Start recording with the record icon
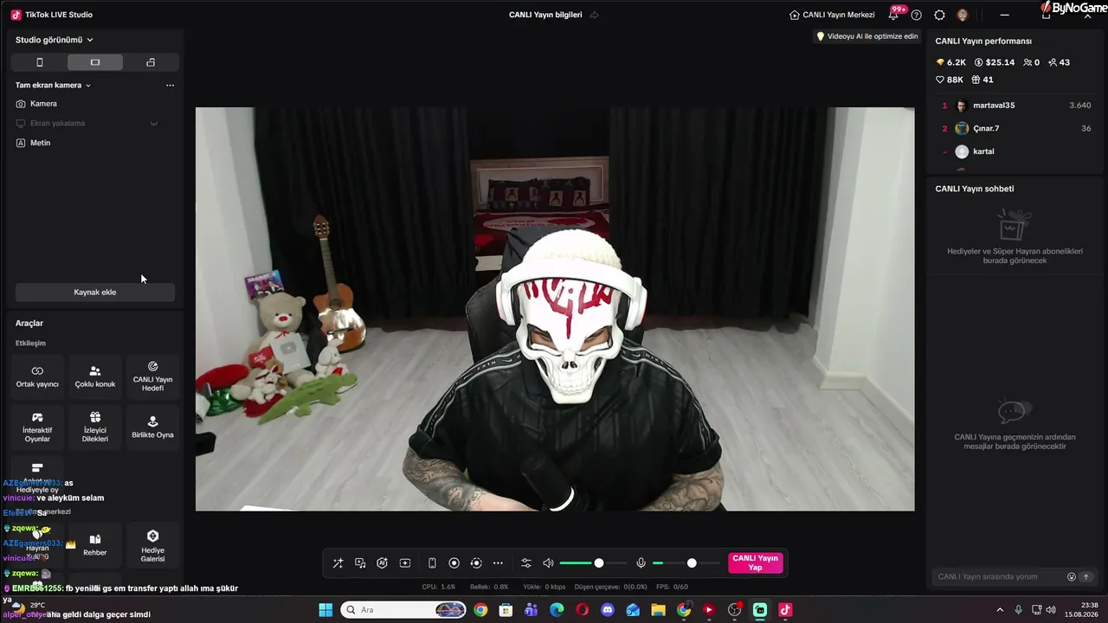Viewport: 1108px width, 623px height. pos(454,563)
